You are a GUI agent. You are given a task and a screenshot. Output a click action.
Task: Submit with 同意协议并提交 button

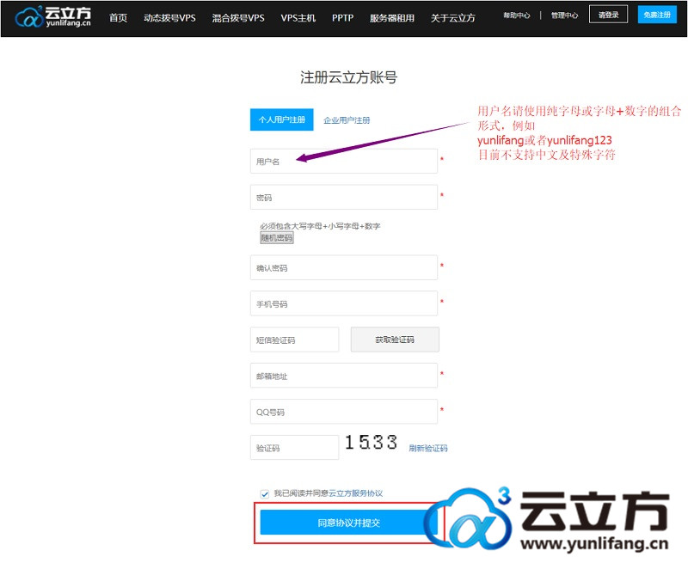(x=348, y=523)
